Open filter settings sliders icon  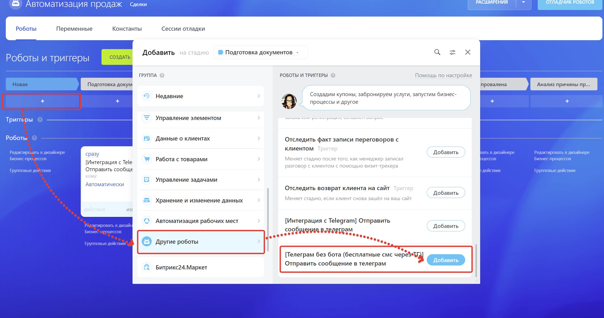[x=452, y=52]
